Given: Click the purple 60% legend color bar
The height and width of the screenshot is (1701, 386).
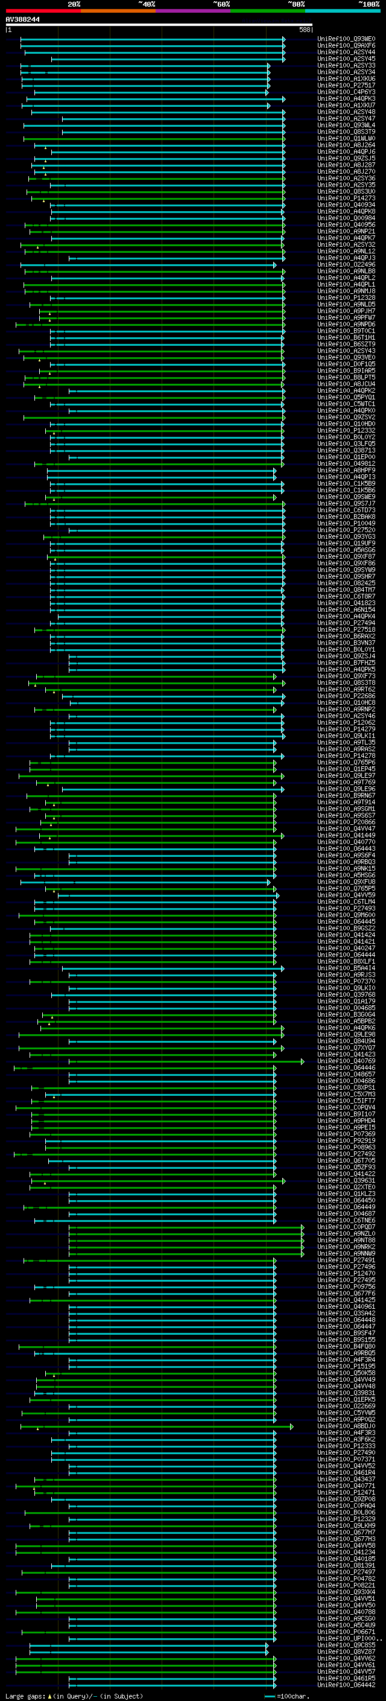Looking at the screenshot, I should point(192,11).
